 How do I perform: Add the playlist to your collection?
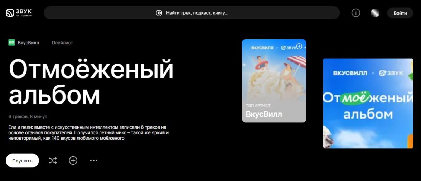point(73,160)
